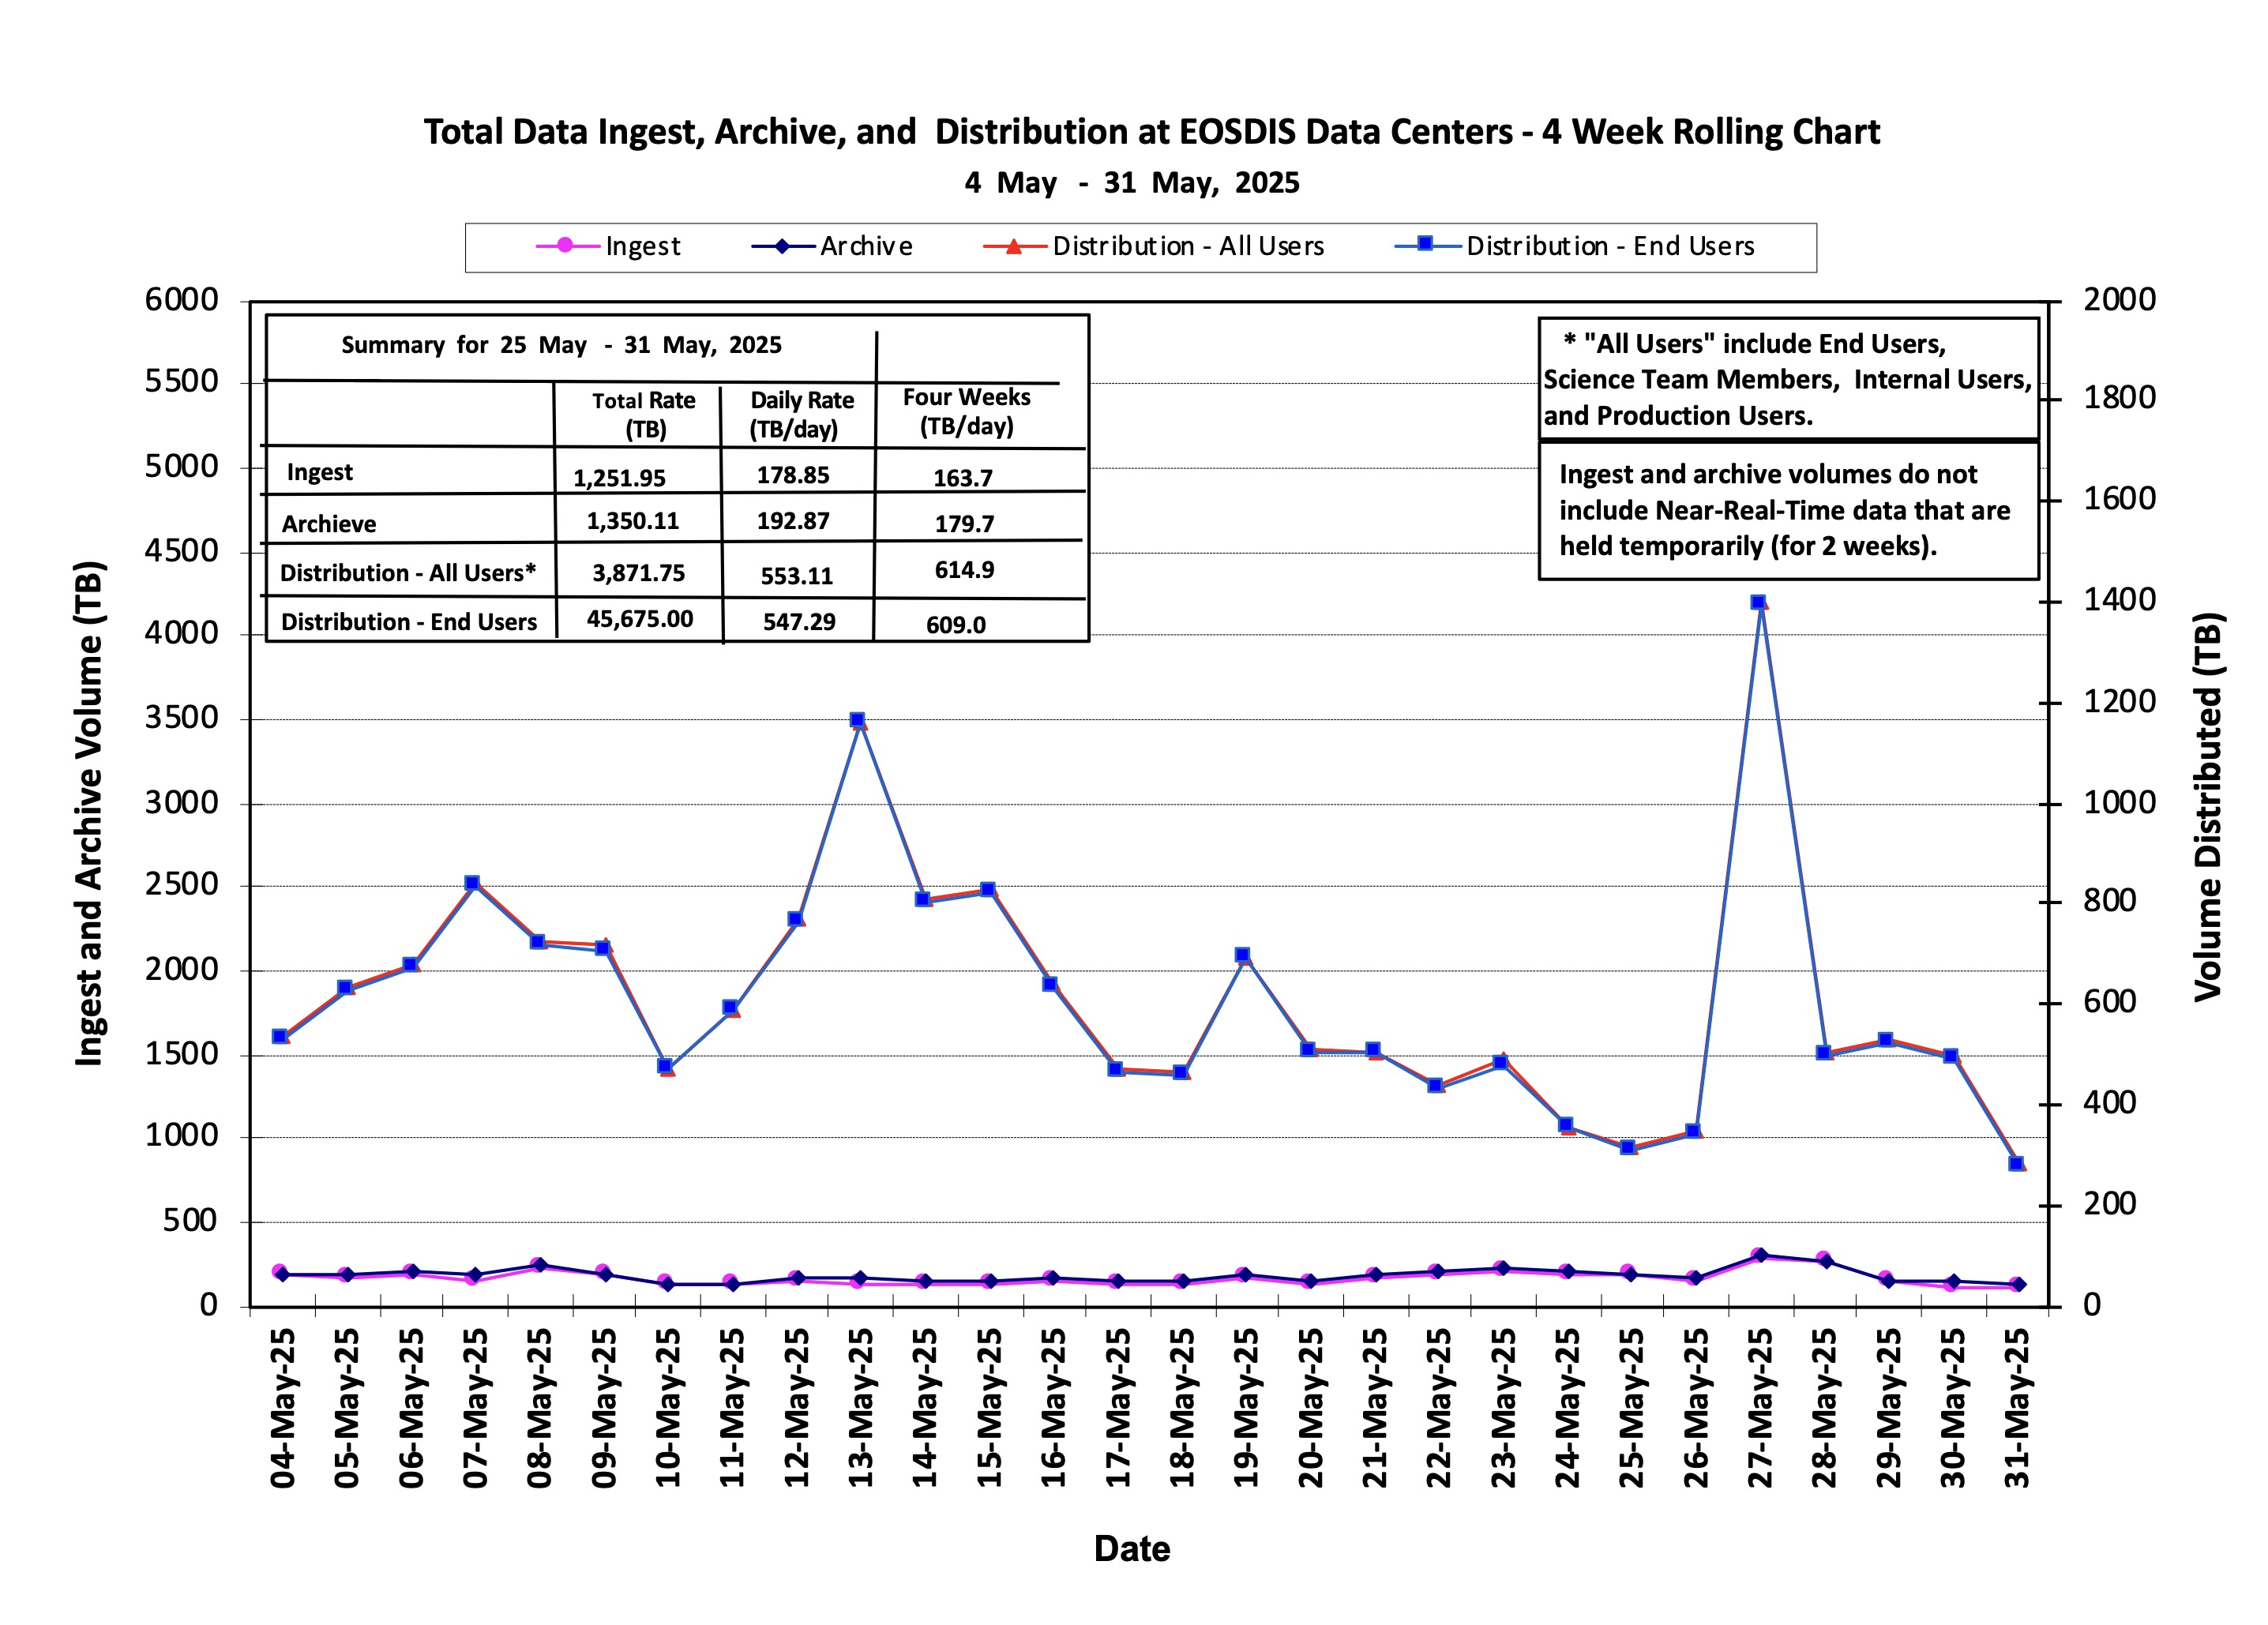Image resolution: width=2268 pixels, height=1625 pixels.
Task: Select the 31-May-25 distribution end point
Action: pyautogui.click(x=2016, y=1163)
